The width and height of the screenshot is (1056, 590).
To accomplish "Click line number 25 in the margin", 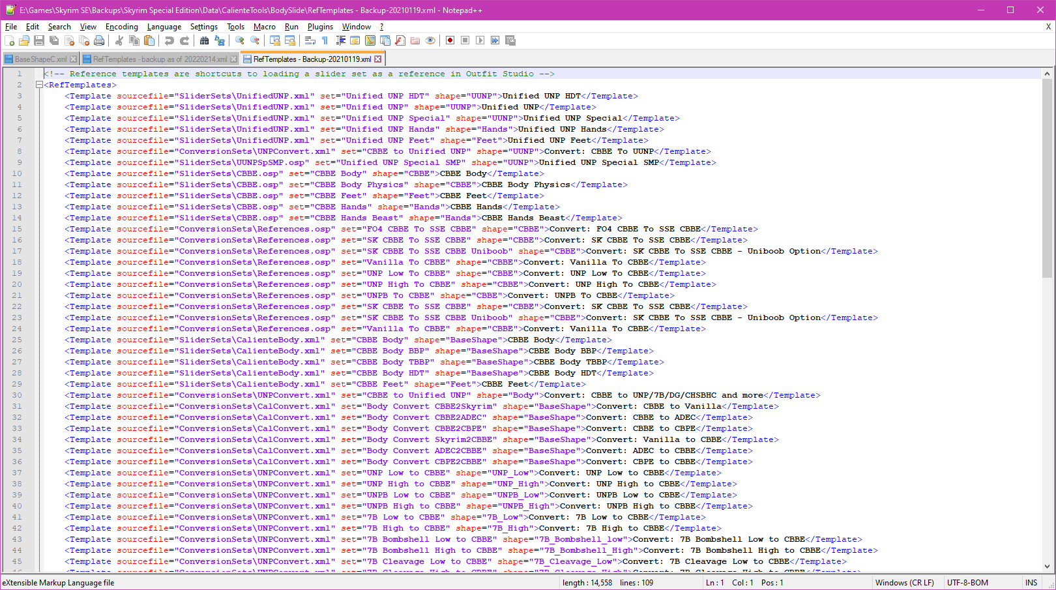I will pyautogui.click(x=17, y=340).
